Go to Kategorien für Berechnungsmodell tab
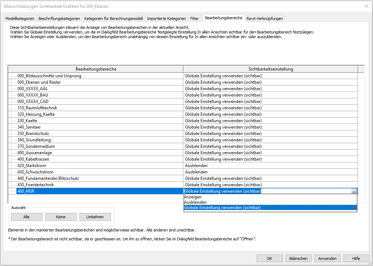373x266 pixels. click(113, 19)
